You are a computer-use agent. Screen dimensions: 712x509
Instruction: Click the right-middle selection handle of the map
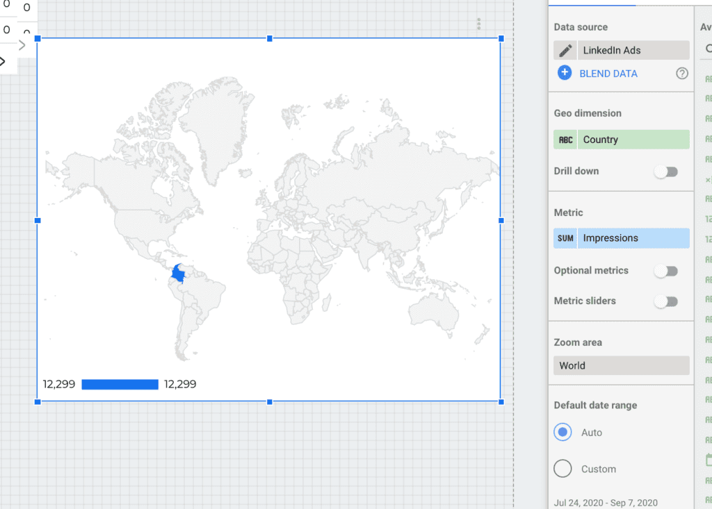[501, 221]
